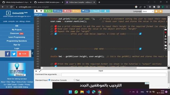This screenshot has width=170, height=95.
Task: Open the Language dropdown set to Java
Action: [x=148, y=11]
